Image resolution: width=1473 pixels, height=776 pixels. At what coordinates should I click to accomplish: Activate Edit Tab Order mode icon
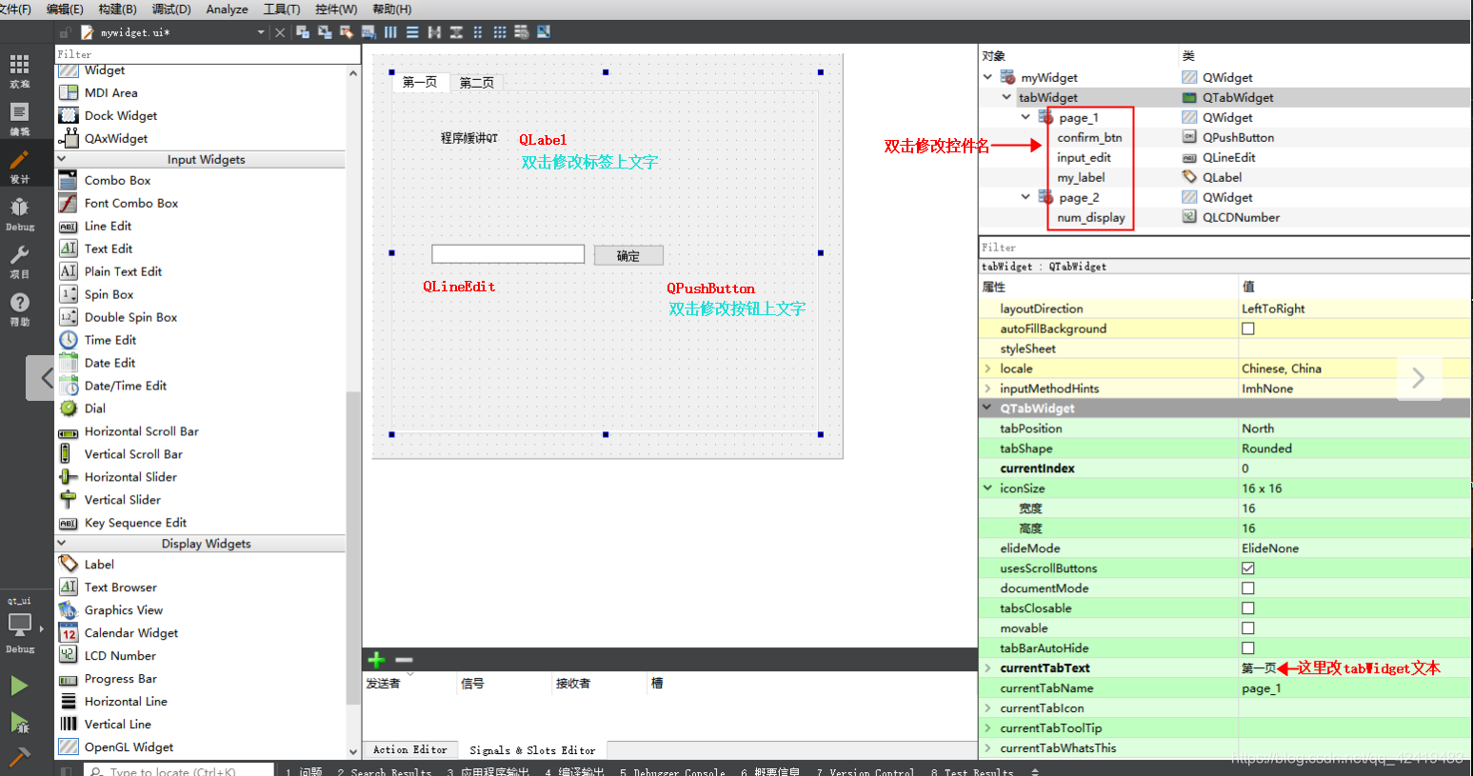[x=368, y=31]
